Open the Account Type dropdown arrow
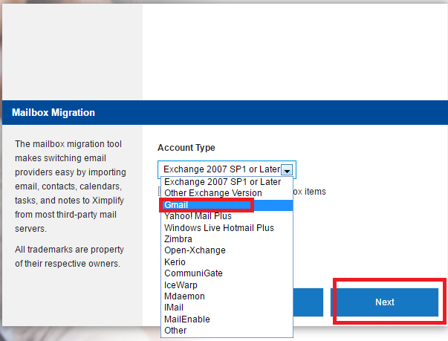The width and height of the screenshot is (448, 341). click(287, 169)
